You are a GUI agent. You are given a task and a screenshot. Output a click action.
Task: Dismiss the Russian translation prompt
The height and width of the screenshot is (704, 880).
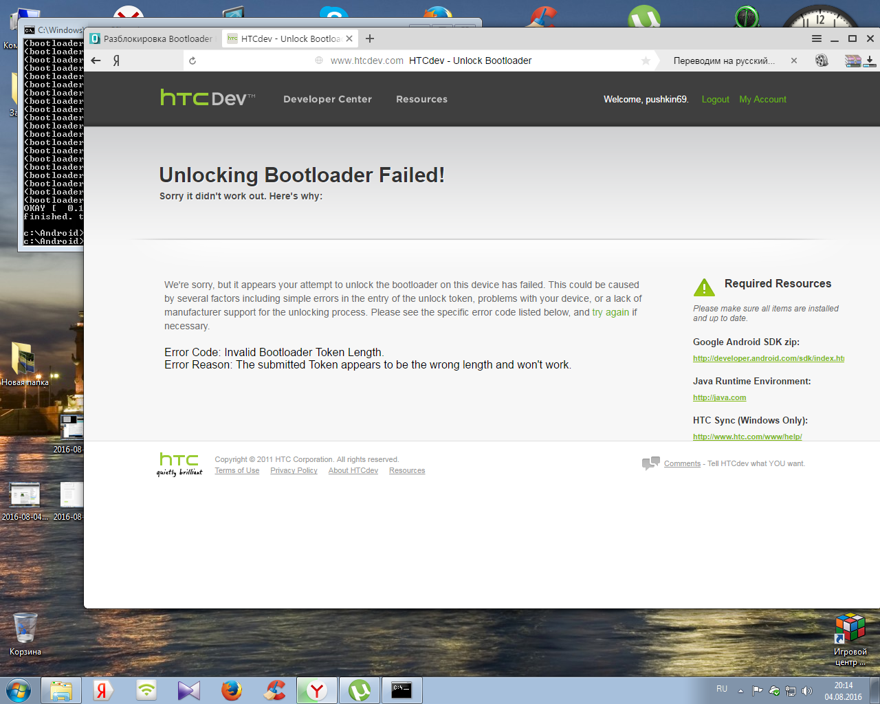[794, 60]
